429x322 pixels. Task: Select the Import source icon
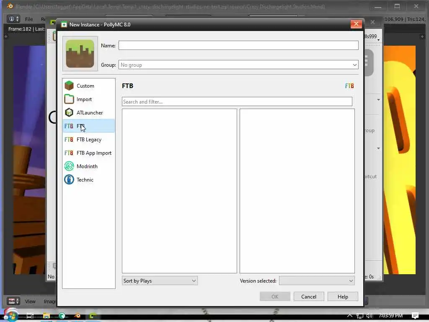coord(69,99)
